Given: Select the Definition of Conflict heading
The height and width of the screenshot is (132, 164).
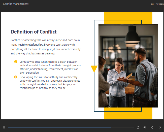Looking at the screenshot, I should tap(34, 32).
